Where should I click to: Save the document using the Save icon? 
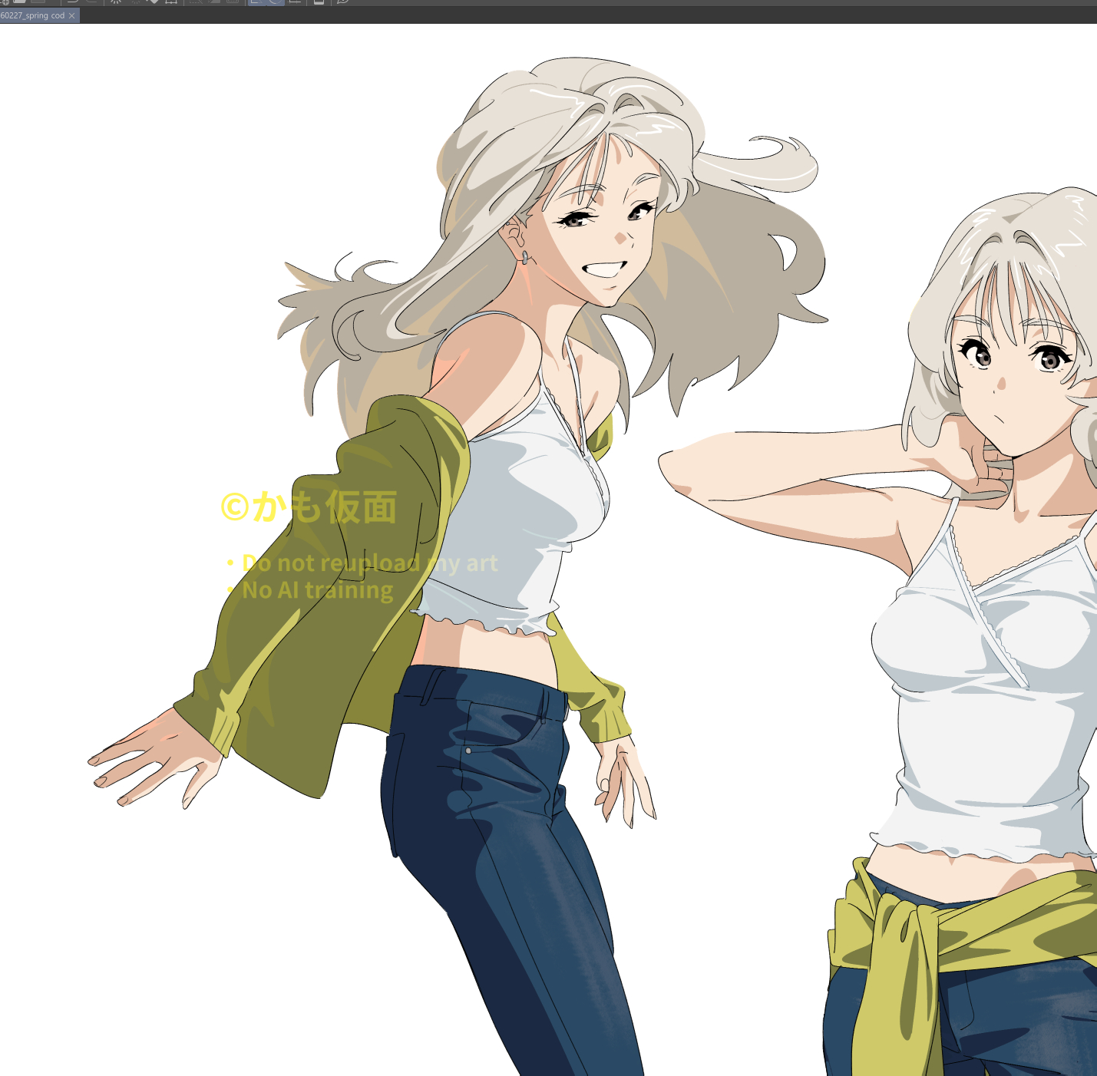(38, 2)
